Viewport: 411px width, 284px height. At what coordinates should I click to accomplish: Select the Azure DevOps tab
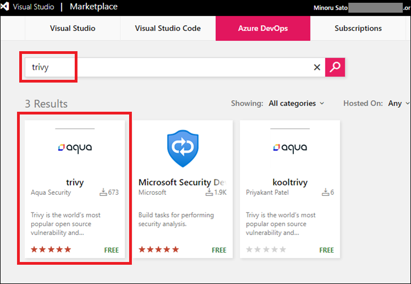coord(263,29)
